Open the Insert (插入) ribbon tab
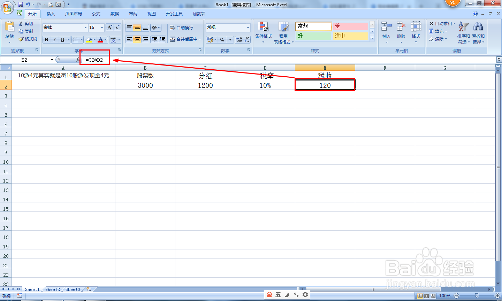This screenshot has height=301, width=502. click(x=51, y=14)
